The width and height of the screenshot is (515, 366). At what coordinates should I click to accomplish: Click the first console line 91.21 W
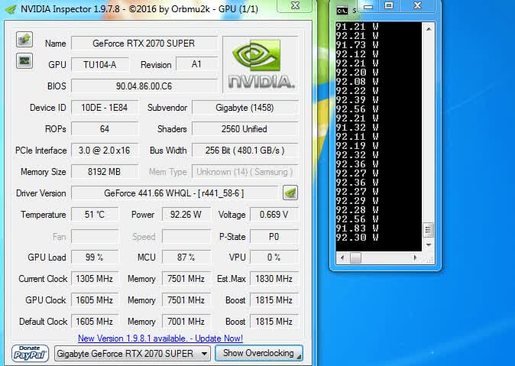pos(357,26)
